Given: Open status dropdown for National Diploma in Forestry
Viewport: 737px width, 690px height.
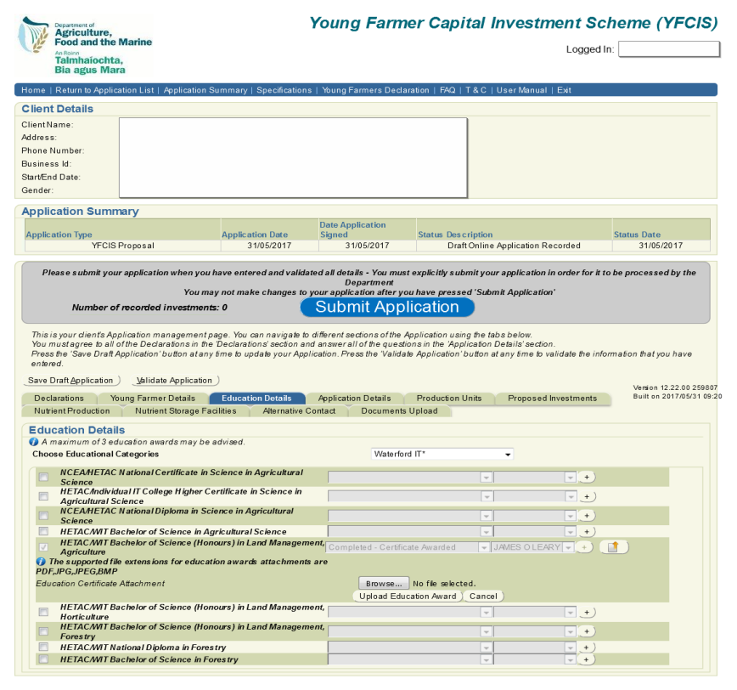Looking at the screenshot, I should pos(410,648).
